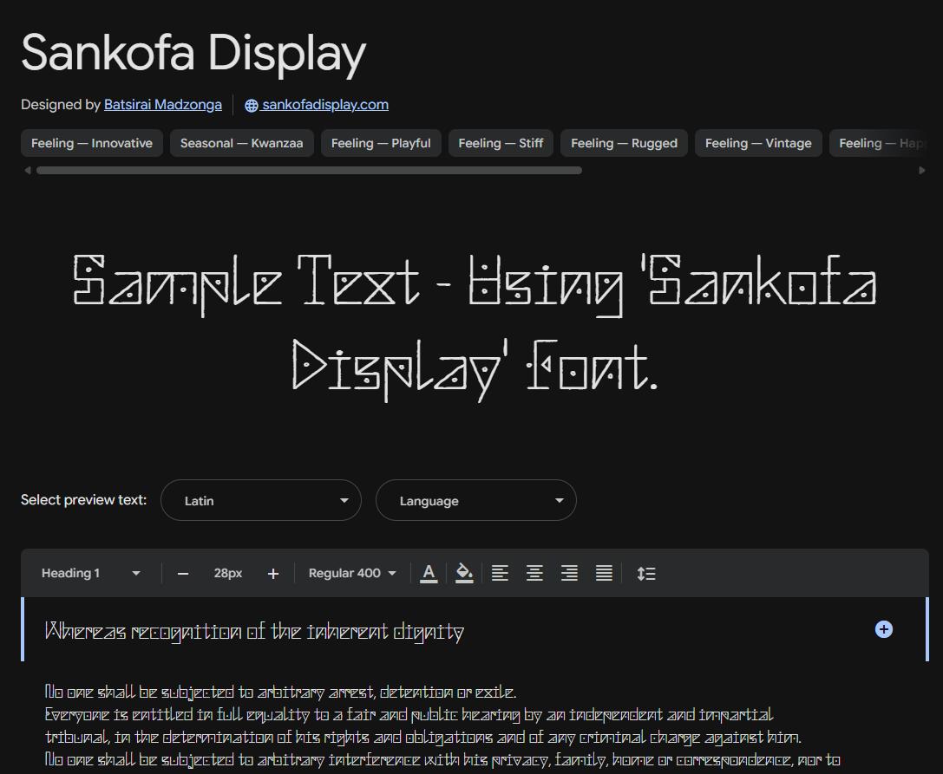Click the horizontal tag scrollbar thumb

[309, 171]
